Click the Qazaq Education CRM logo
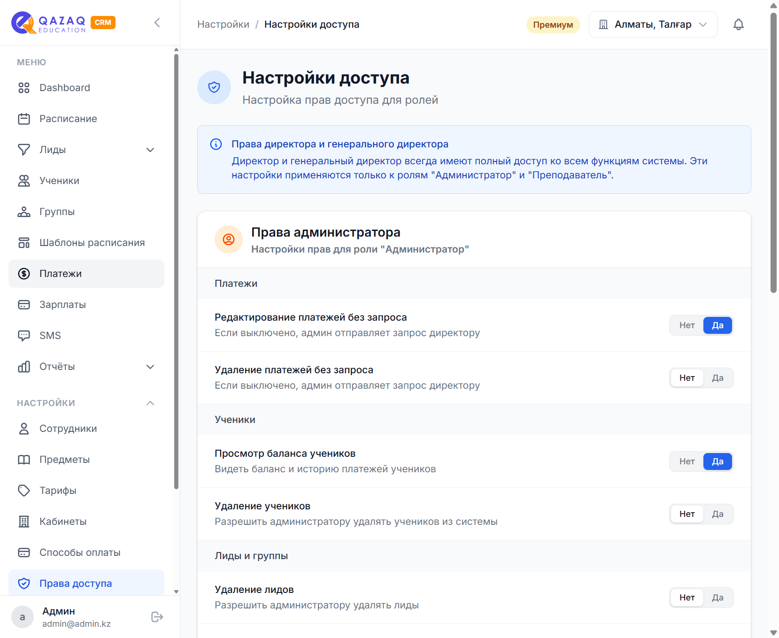 [x=63, y=23]
